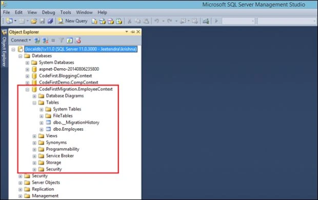Collapse the Databases folder
This screenshot has width=318, height=200.
click(21, 56)
